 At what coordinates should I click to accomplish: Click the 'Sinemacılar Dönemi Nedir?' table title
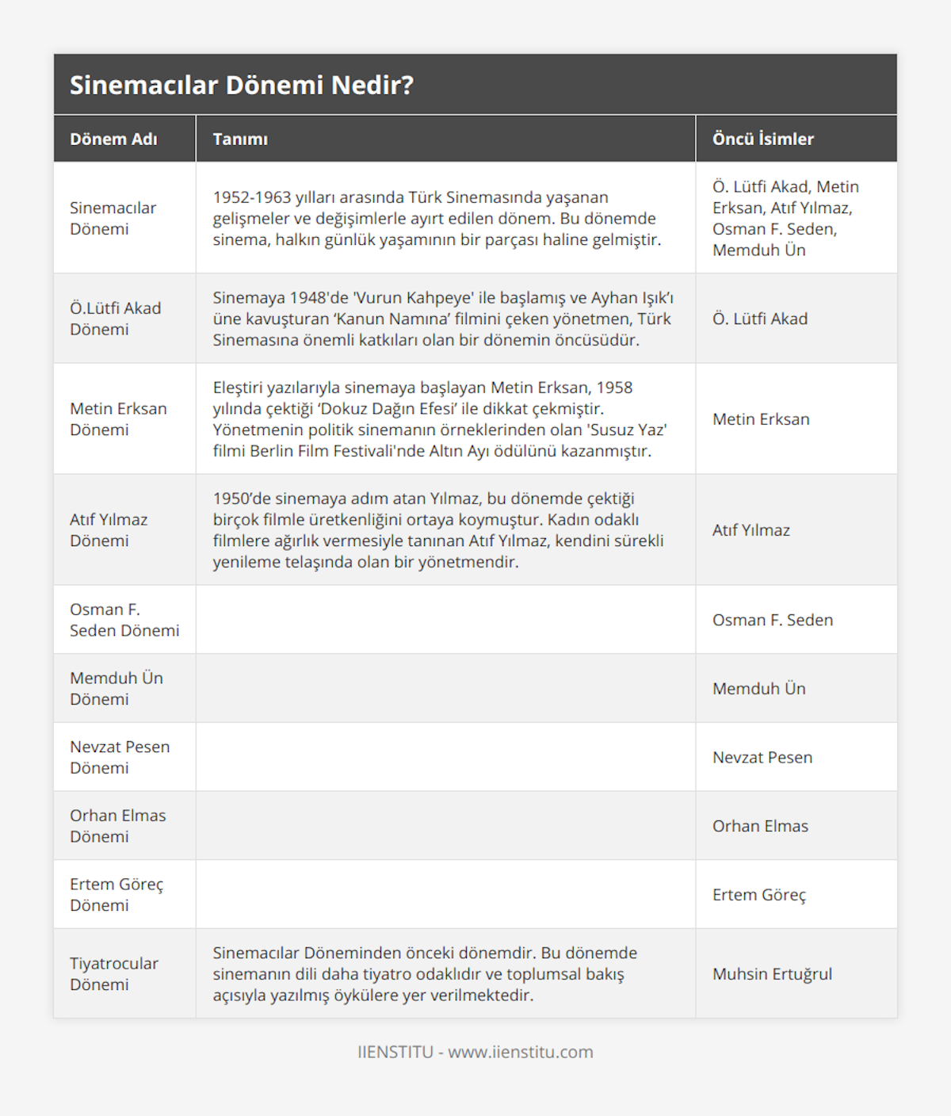[242, 85]
